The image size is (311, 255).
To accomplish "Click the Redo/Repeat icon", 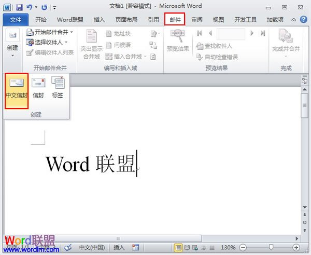I will coord(44,8).
